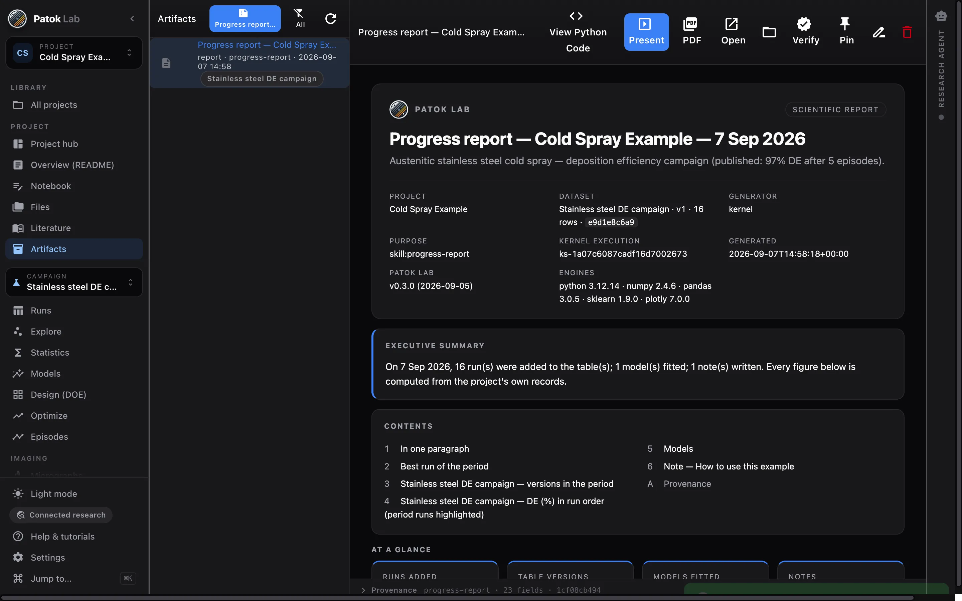The width and height of the screenshot is (962, 601).
Task: Open the Notebook page
Action: pyautogui.click(x=74, y=186)
